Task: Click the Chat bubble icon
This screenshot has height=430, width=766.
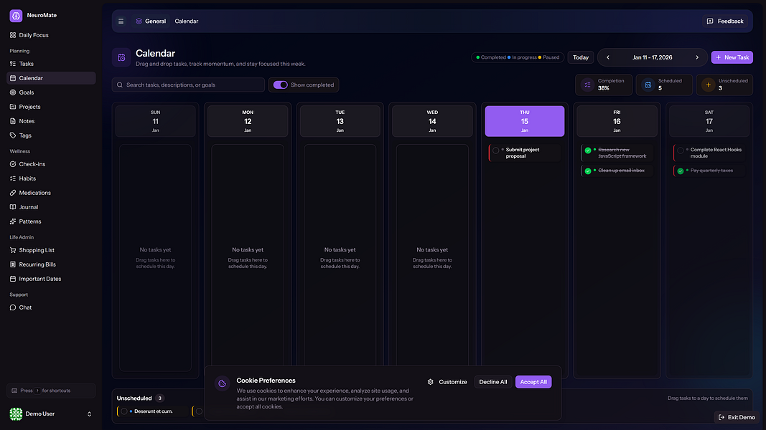Action: click(13, 307)
